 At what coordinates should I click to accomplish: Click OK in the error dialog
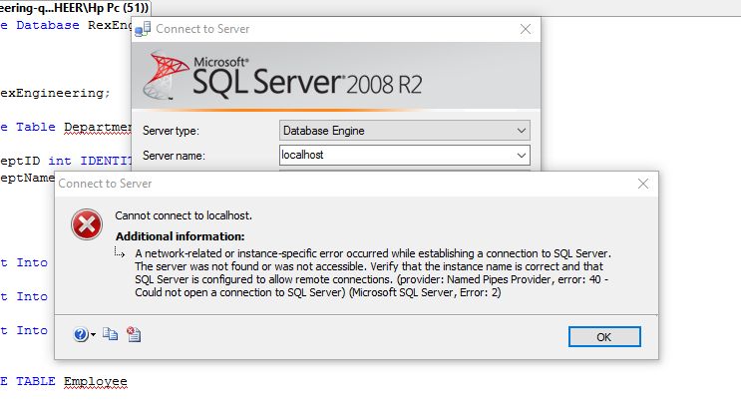click(604, 337)
